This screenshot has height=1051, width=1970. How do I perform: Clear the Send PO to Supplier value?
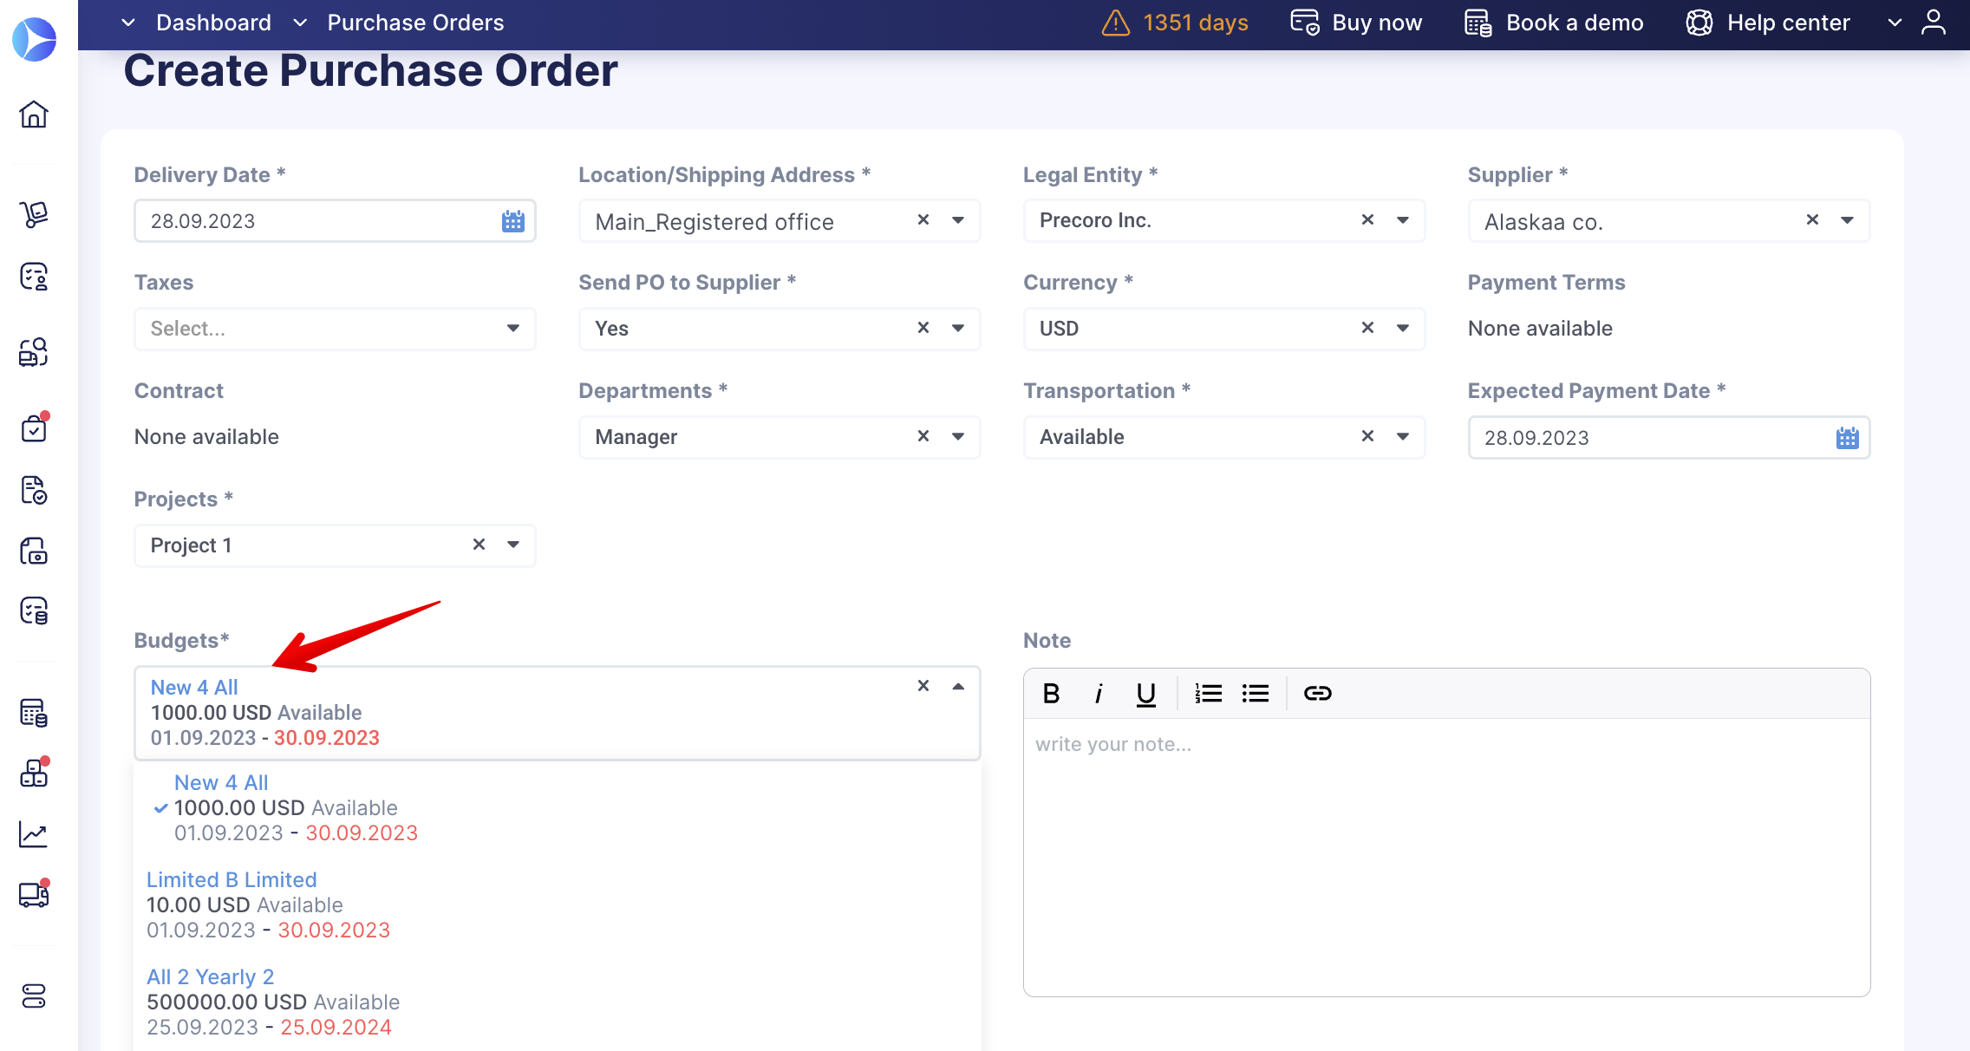(923, 328)
